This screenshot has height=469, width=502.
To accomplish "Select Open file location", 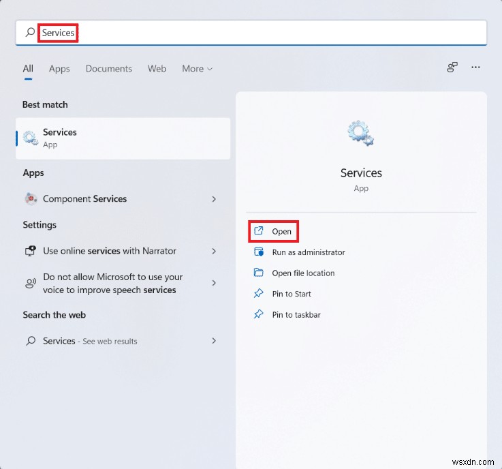I will (303, 273).
